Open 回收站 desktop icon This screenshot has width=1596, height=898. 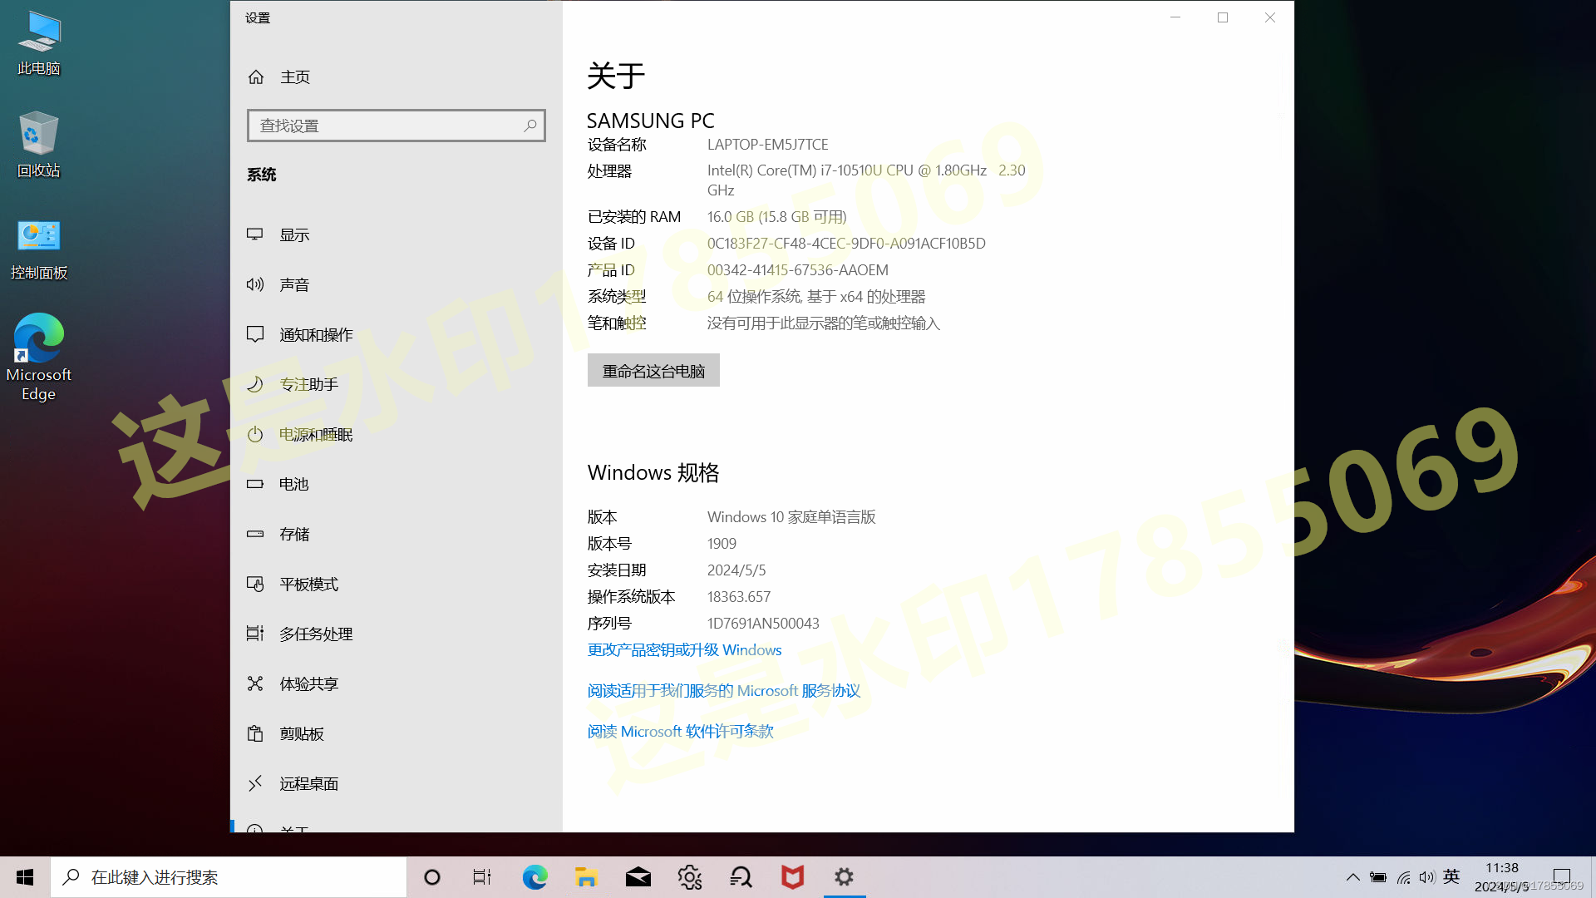[39, 141]
